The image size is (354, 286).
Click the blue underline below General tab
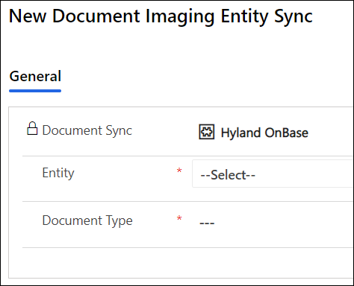pos(35,91)
